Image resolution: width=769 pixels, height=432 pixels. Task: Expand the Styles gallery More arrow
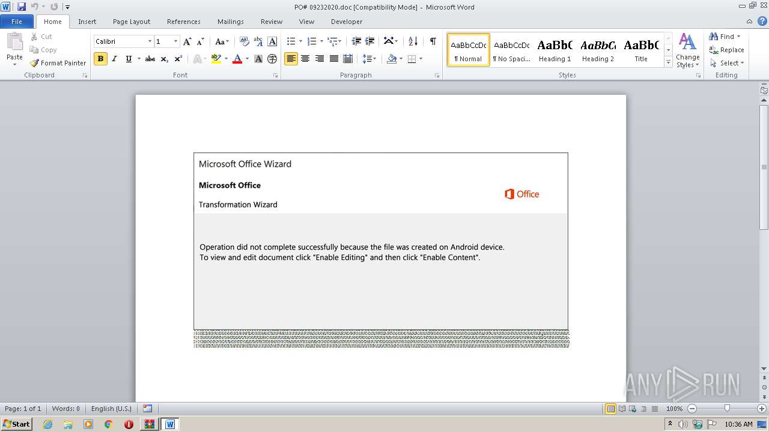[668, 62]
